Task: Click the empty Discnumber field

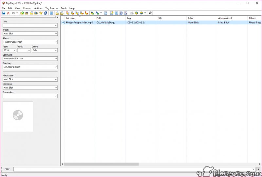Action: pos(30,96)
